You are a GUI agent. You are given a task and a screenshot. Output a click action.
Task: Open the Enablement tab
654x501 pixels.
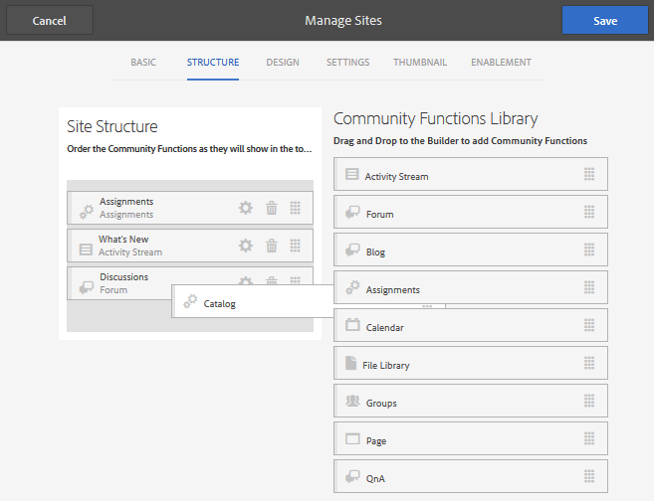501,63
